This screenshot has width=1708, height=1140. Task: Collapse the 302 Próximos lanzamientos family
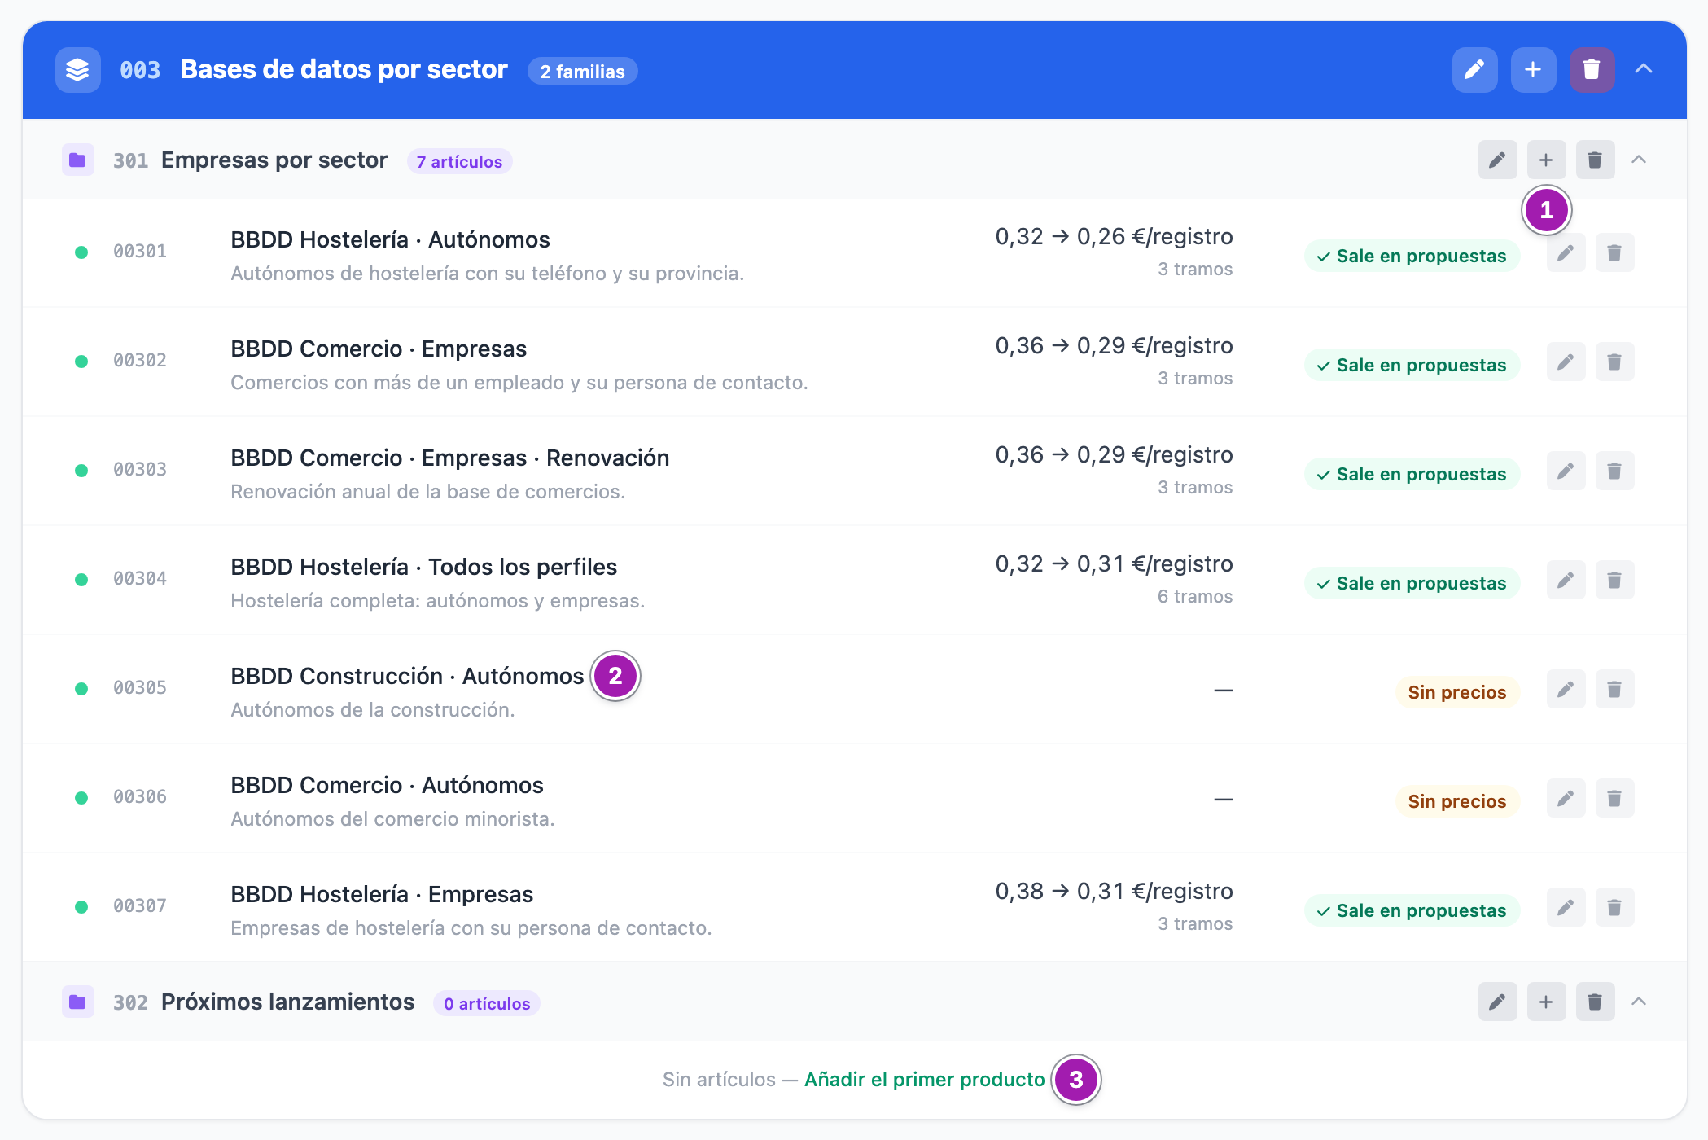pos(1639,1002)
